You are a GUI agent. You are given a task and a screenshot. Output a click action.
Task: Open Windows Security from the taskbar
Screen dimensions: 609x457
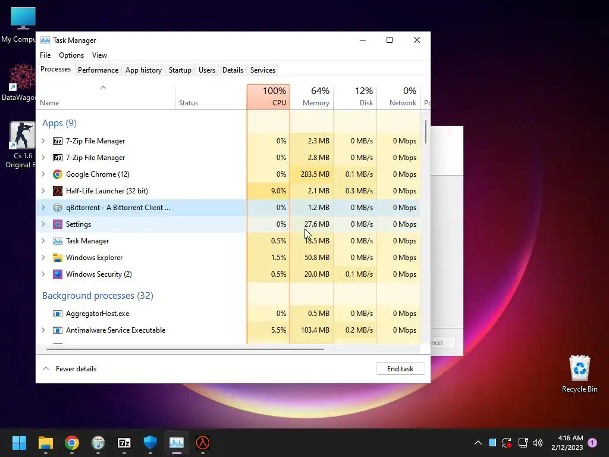[x=150, y=443]
